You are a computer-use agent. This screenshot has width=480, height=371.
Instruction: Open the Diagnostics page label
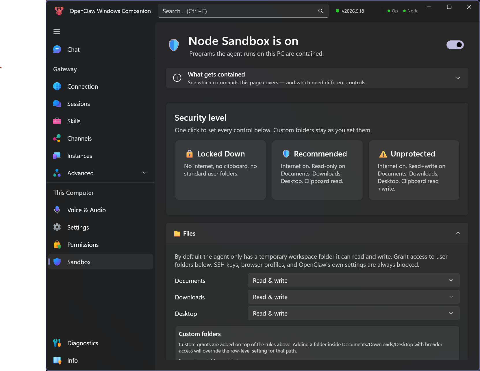tap(83, 343)
